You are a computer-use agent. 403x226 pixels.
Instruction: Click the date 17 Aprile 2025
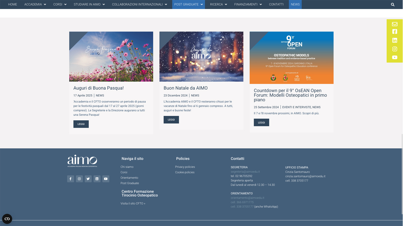(83, 96)
